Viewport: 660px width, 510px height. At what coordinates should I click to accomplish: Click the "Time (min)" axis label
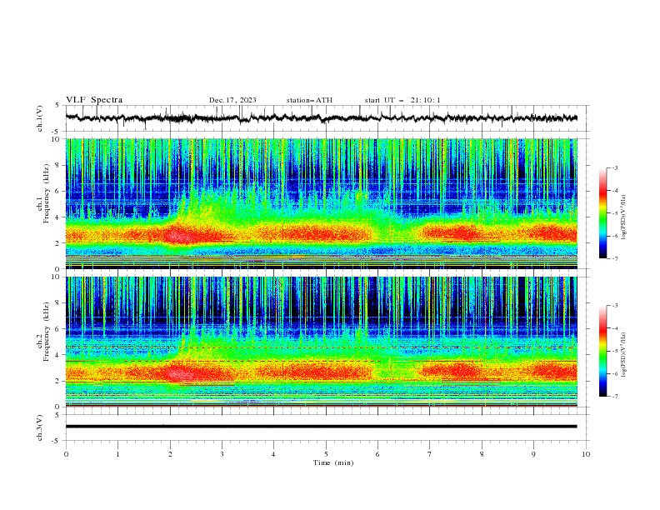click(333, 462)
